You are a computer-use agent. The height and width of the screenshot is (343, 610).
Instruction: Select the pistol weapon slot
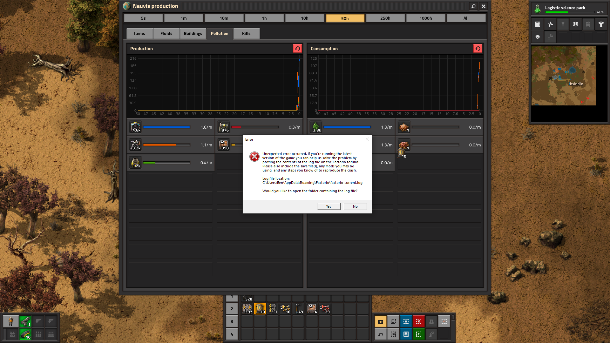coord(25,321)
